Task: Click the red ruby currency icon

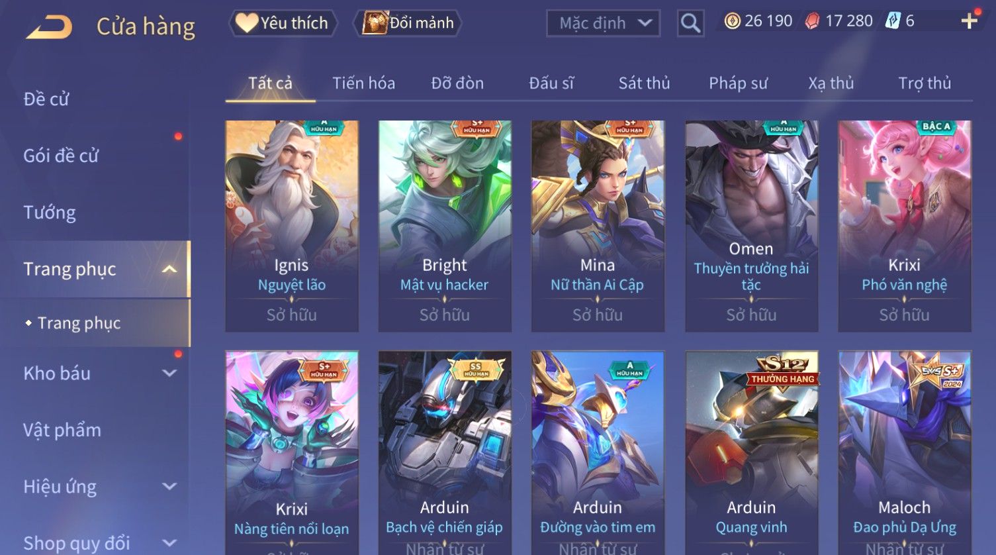Action: (x=812, y=21)
